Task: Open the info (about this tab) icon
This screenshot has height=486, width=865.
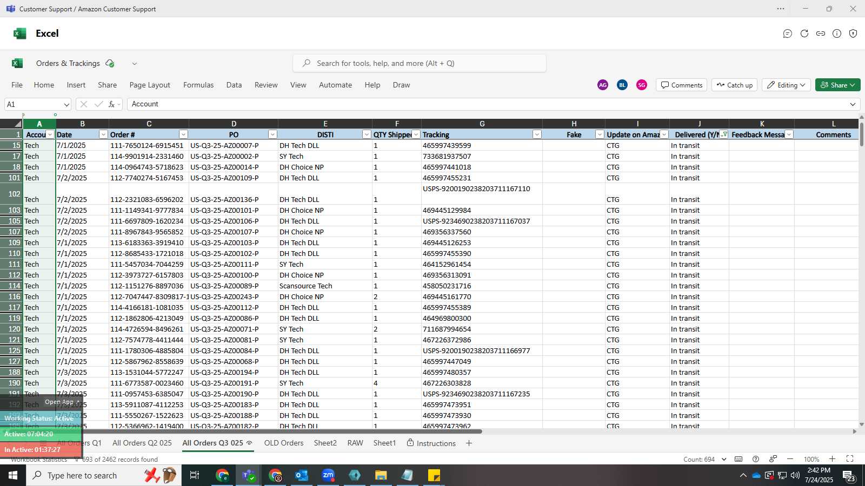Action: (837, 33)
